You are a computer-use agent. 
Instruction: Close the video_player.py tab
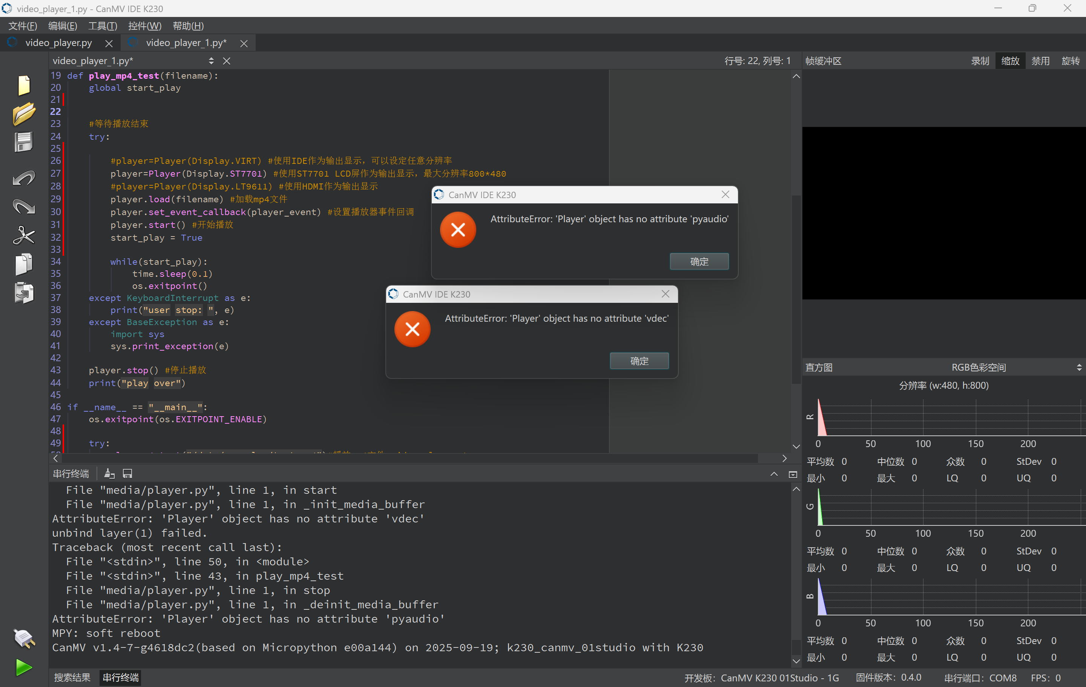[x=109, y=43]
